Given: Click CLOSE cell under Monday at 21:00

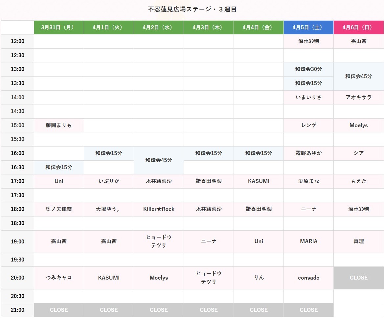Looking at the screenshot, I should click(59, 310).
